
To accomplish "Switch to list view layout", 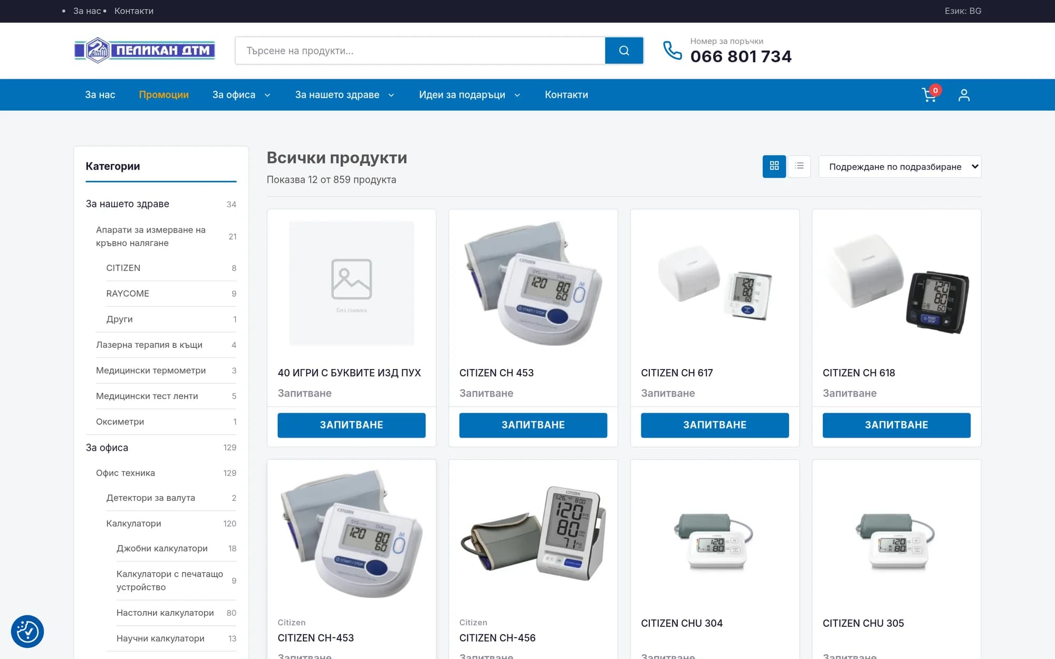I will pyautogui.click(x=799, y=166).
